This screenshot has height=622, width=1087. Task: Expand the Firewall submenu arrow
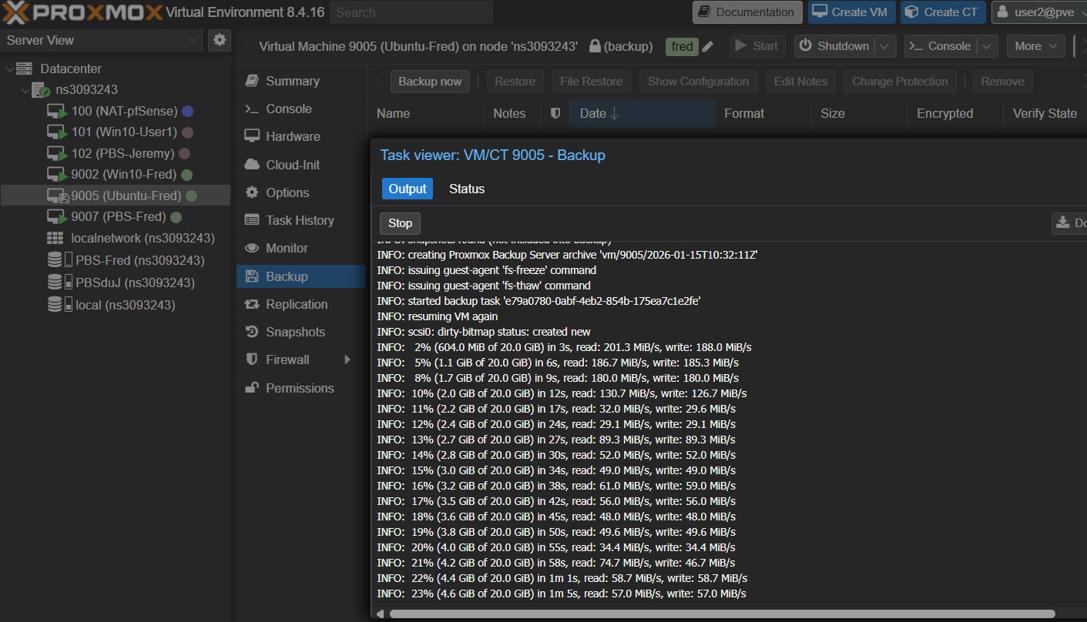[x=347, y=359]
